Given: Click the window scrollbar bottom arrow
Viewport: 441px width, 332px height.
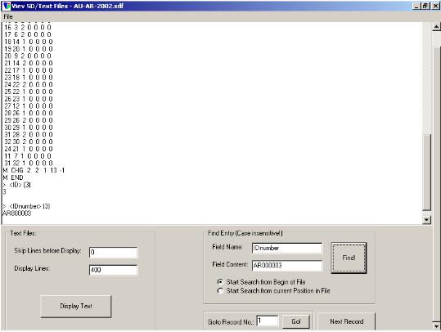Looking at the screenshot, I should coord(436,326).
